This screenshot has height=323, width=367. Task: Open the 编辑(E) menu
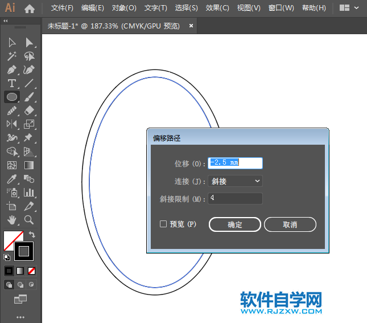93,8
